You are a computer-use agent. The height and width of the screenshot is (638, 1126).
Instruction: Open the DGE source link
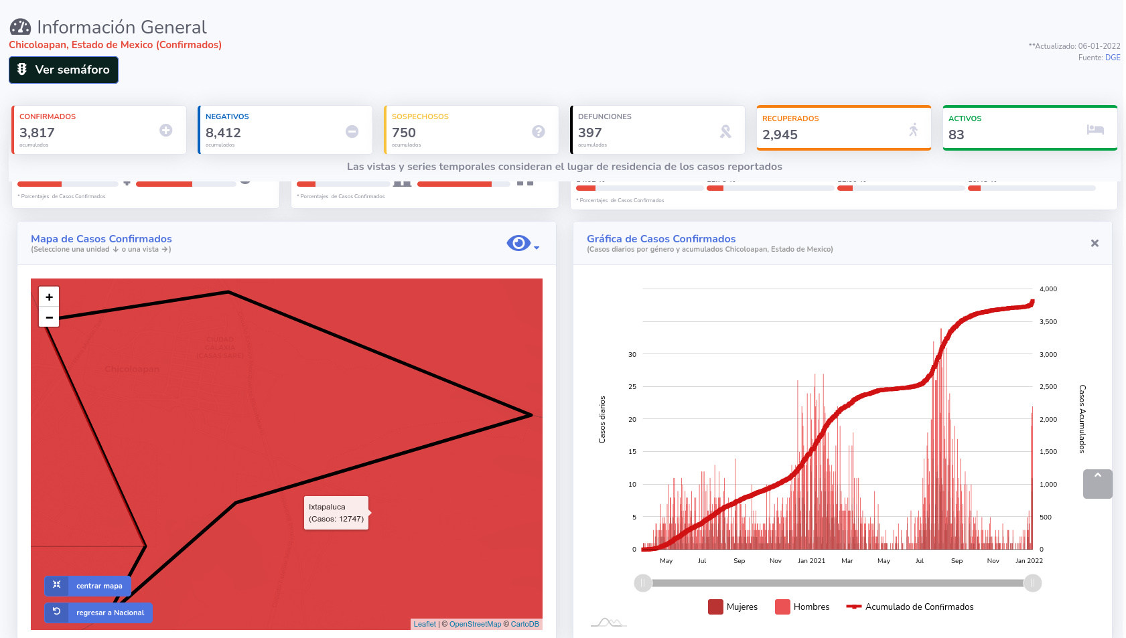tap(1113, 58)
